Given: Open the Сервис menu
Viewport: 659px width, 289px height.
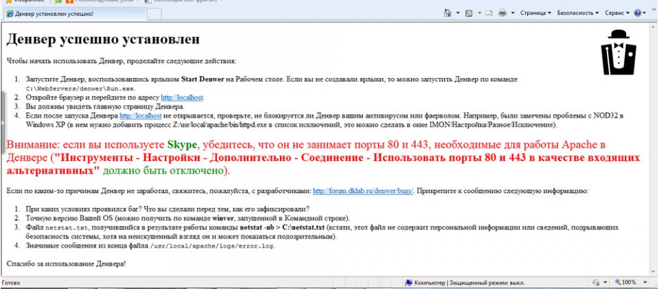Looking at the screenshot, I should 617,13.
